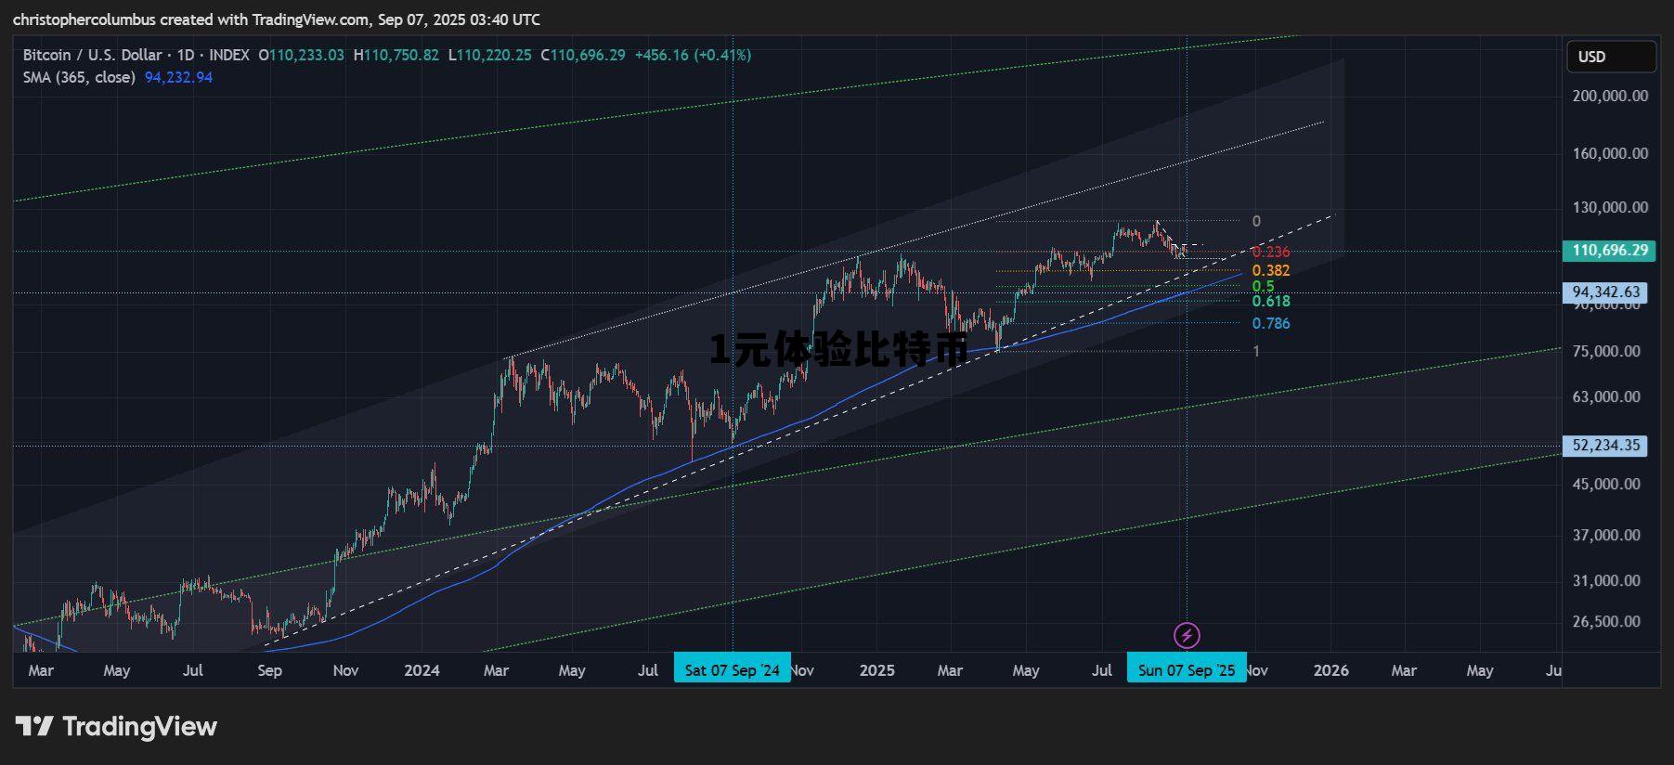
Task: Click the 1元体验比特币 watermark text
Action: (x=838, y=350)
